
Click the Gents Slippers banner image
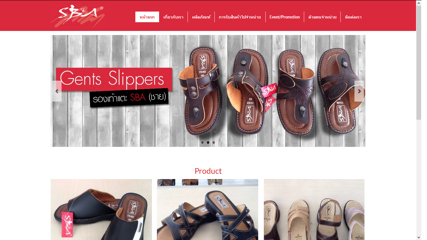[208, 91]
